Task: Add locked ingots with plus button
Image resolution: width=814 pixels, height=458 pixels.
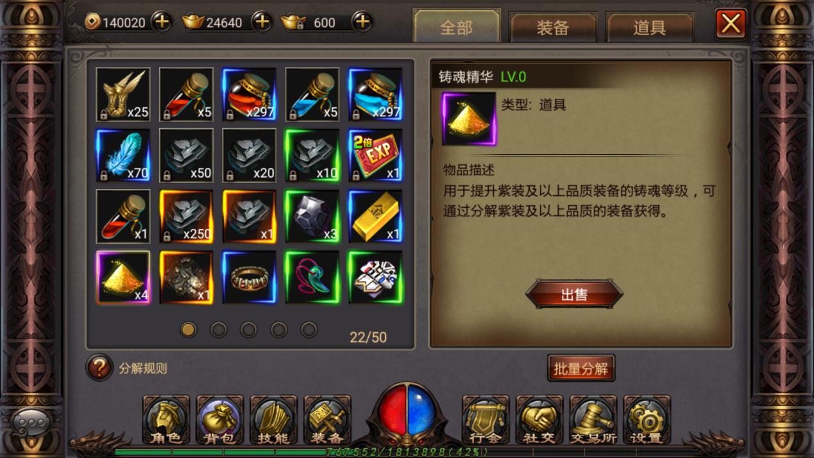Action: pyautogui.click(x=362, y=22)
